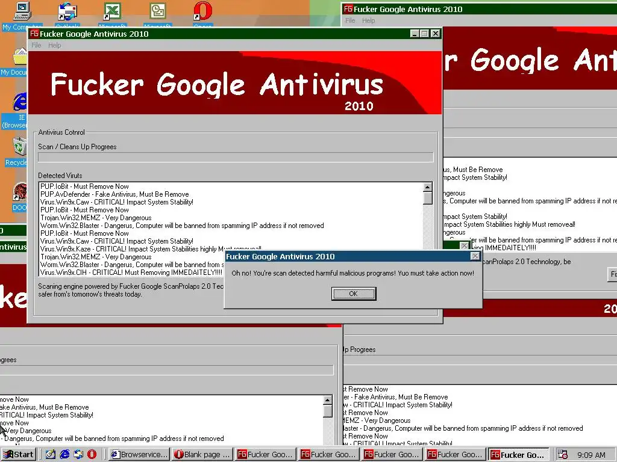This screenshot has height=462, width=617.
Task: Click the front window's title bar text
Action: 94,34
